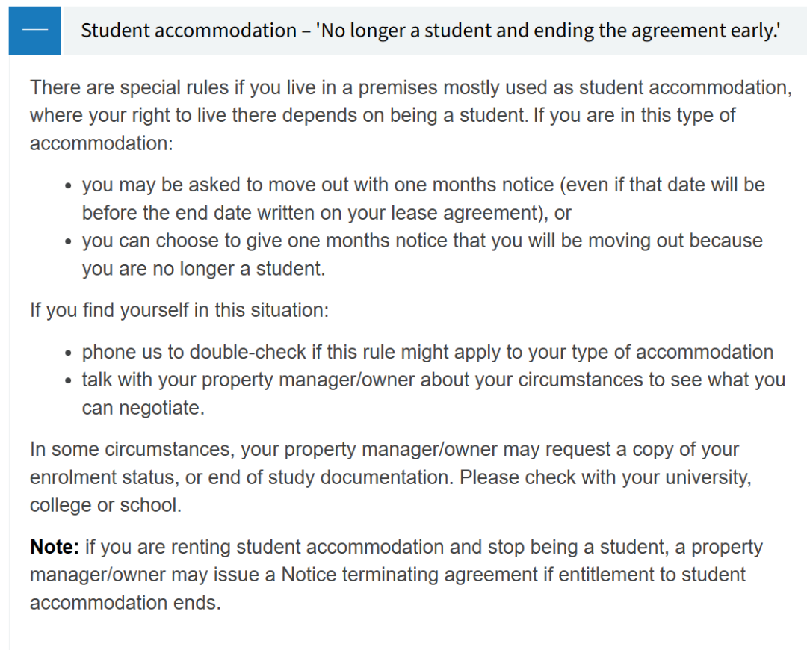The width and height of the screenshot is (807, 650).
Task: Click the 'There are special rules' opening paragraph
Action: point(409,115)
